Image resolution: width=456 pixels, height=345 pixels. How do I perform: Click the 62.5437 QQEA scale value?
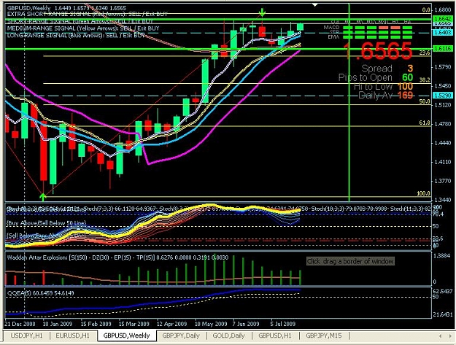point(443,291)
